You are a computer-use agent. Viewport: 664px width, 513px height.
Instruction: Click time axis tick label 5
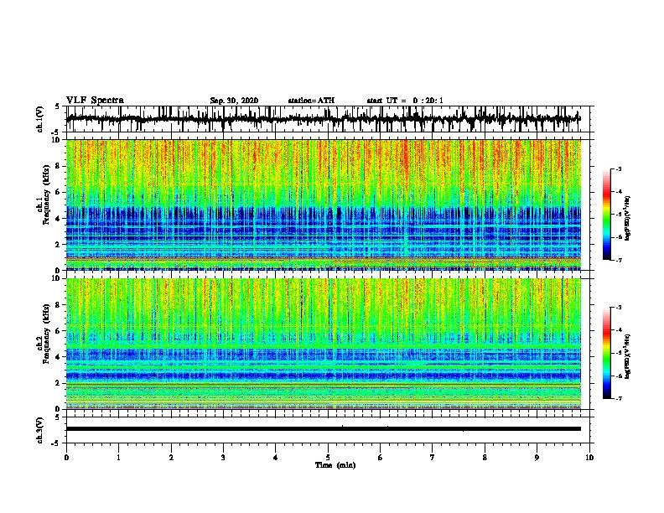[x=328, y=458]
